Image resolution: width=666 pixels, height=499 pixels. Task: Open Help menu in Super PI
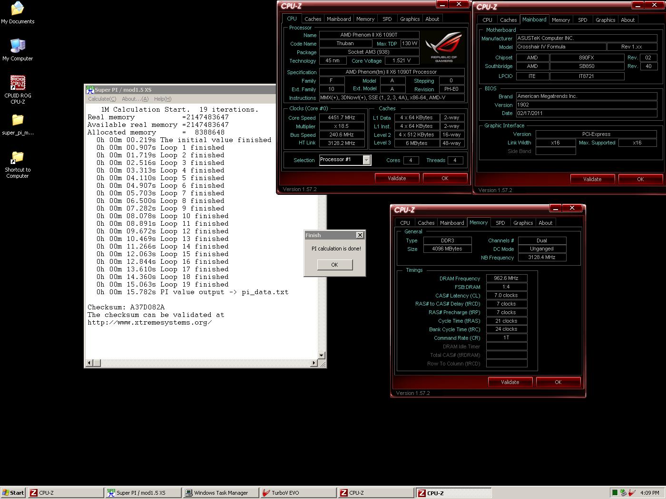[x=162, y=99]
